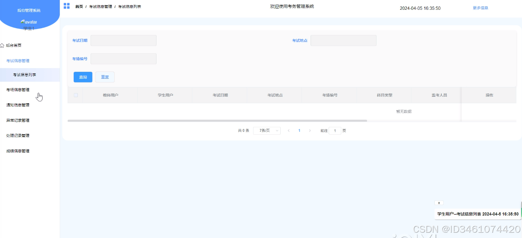The width and height of the screenshot is (522, 238).
Task: Open the 更多信息 link
Action: click(480, 8)
